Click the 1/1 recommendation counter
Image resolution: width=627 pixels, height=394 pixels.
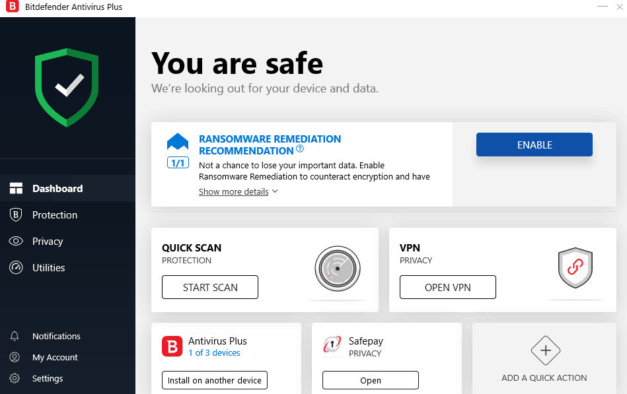[x=177, y=162]
